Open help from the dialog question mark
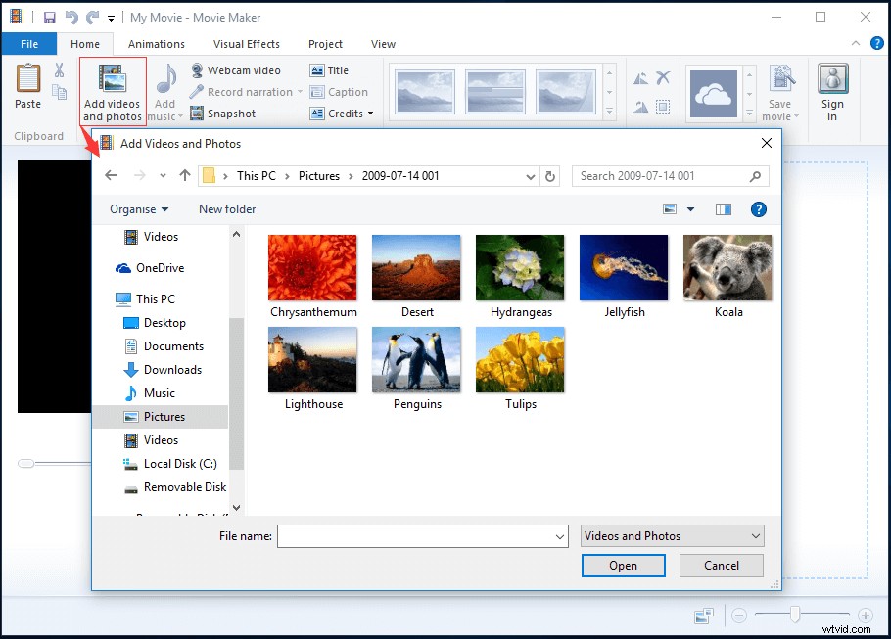The height and width of the screenshot is (639, 891). pos(759,208)
